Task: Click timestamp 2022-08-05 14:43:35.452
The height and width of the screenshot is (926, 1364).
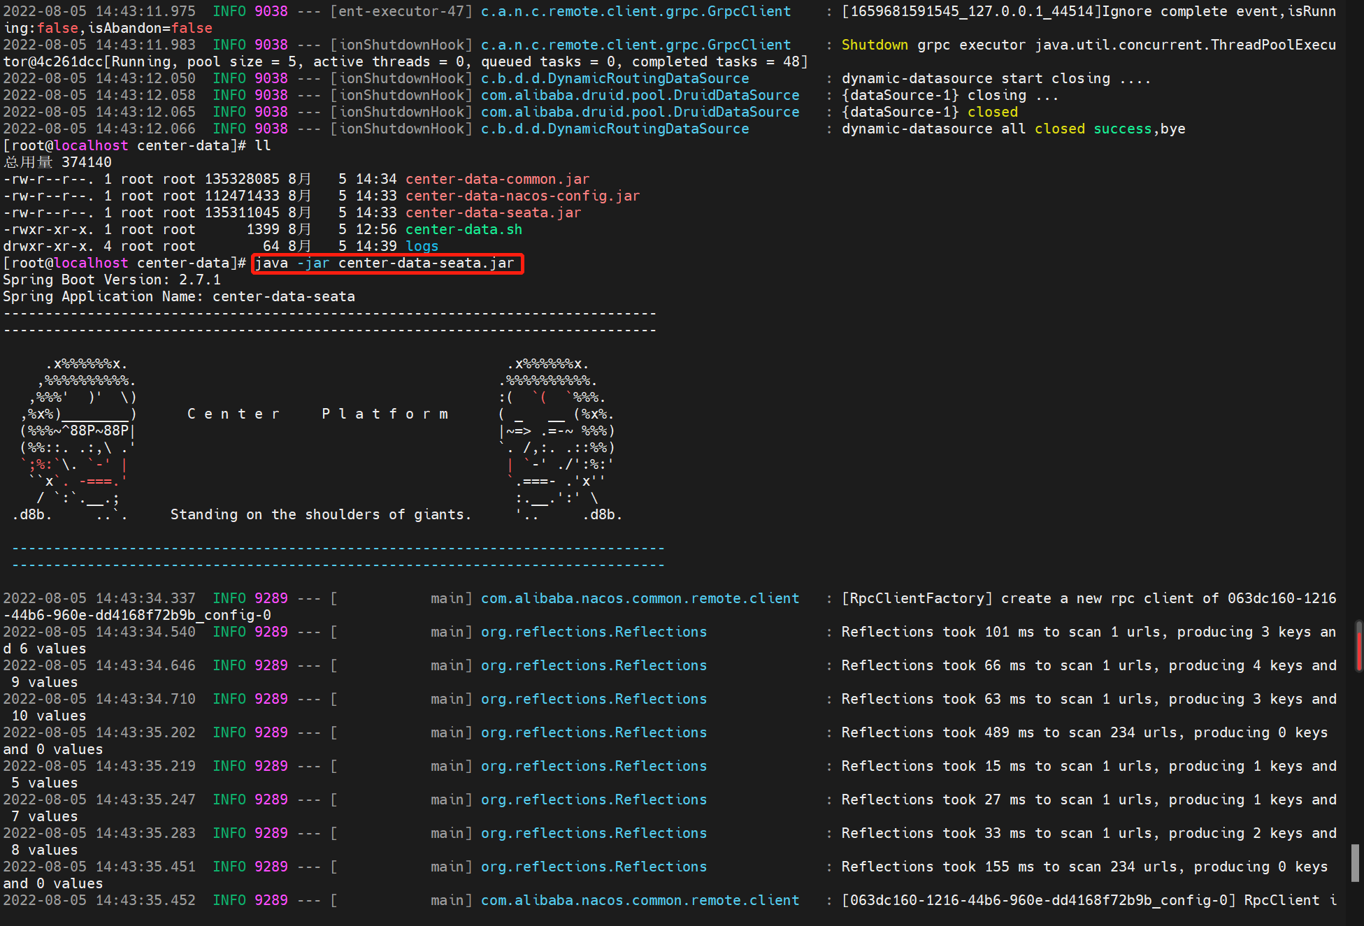Action: click(x=99, y=900)
